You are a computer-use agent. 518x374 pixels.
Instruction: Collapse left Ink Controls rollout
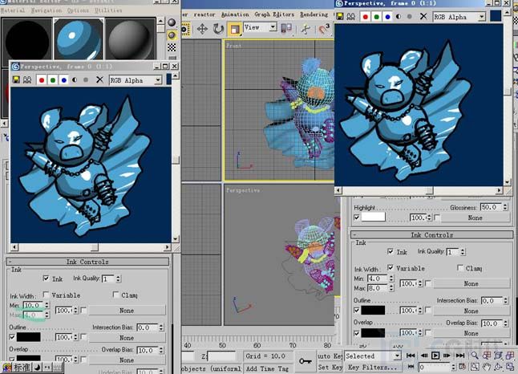coord(87,262)
